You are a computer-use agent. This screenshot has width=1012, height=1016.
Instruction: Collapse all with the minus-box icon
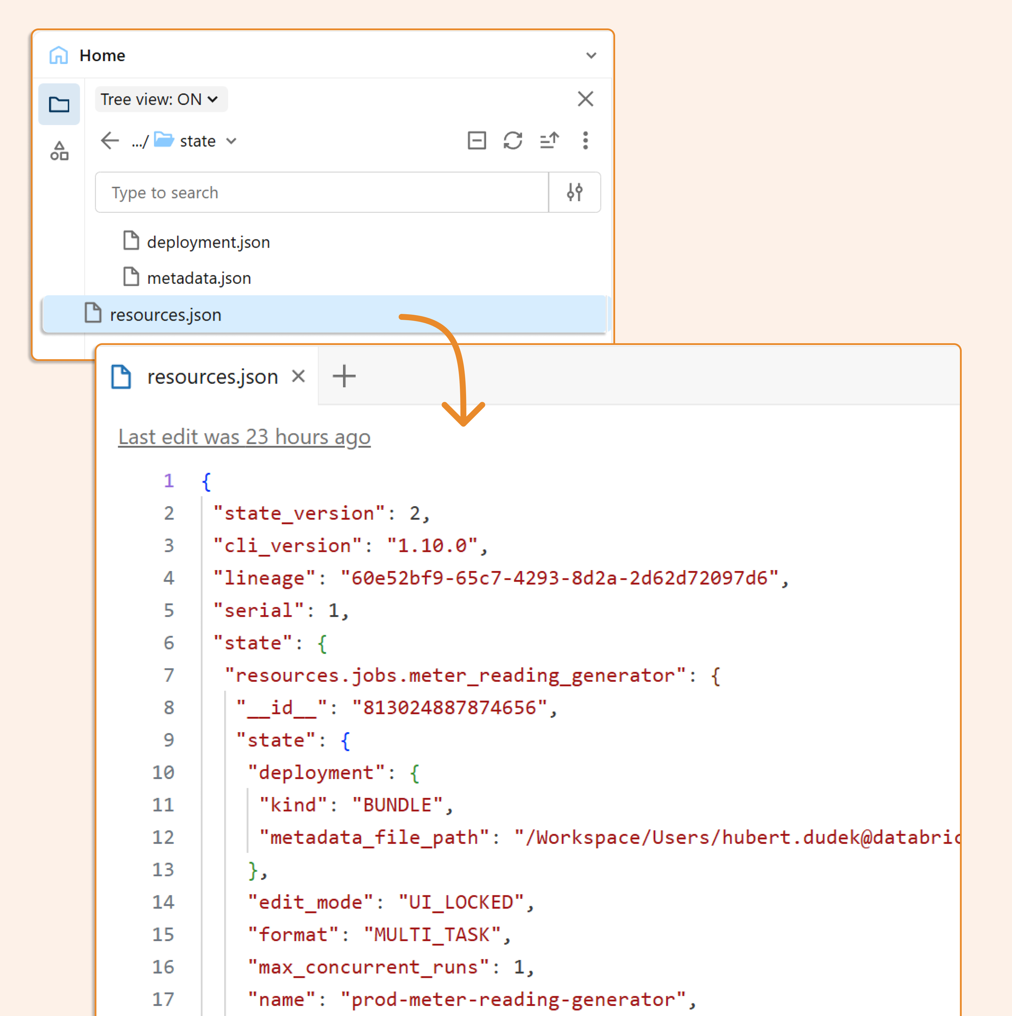pyautogui.click(x=477, y=141)
